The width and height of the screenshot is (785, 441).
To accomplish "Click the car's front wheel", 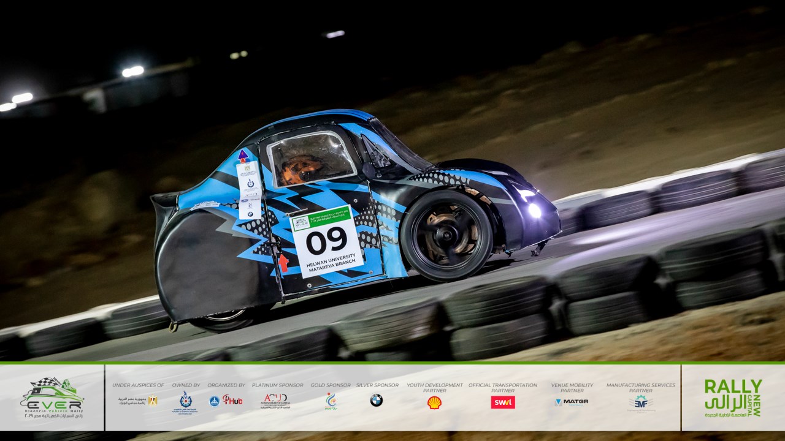I will [x=446, y=235].
